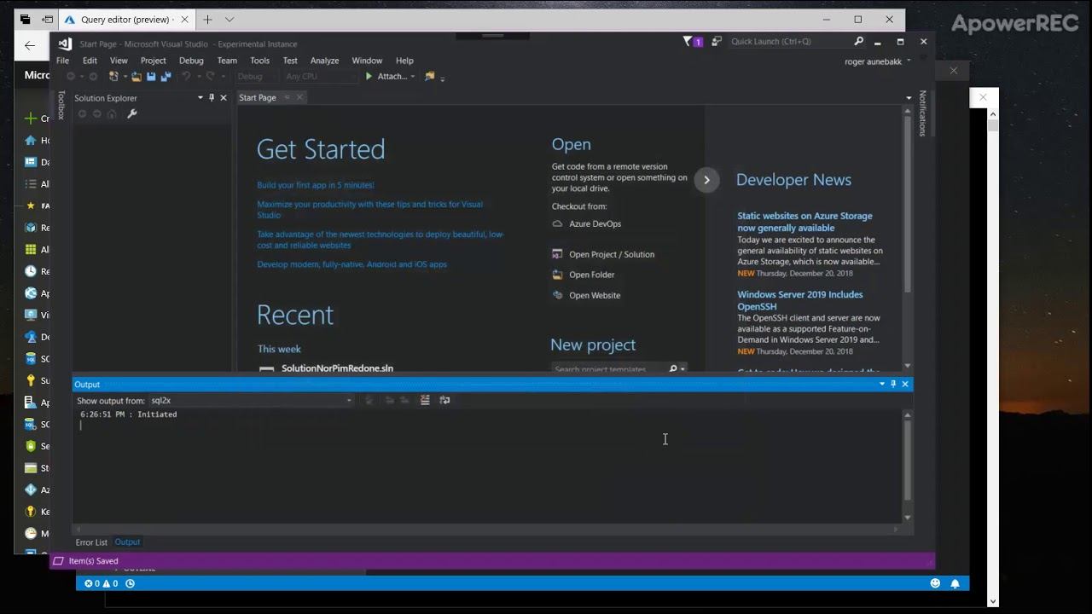Toggle pin on Start Page tab
This screenshot has height=614, width=1092.
[x=287, y=97]
